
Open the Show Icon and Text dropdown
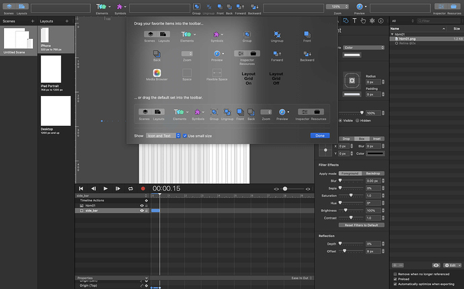[x=163, y=136]
